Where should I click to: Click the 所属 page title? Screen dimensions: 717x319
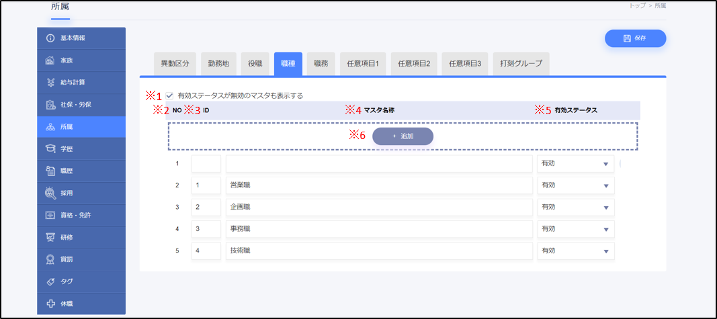(60, 7)
